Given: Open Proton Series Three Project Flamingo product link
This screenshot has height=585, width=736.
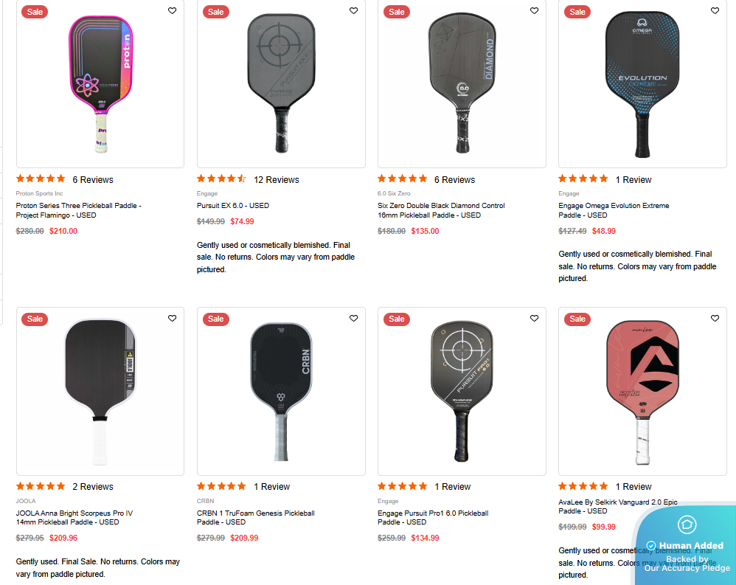Looking at the screenshot, I should [78, 210].
